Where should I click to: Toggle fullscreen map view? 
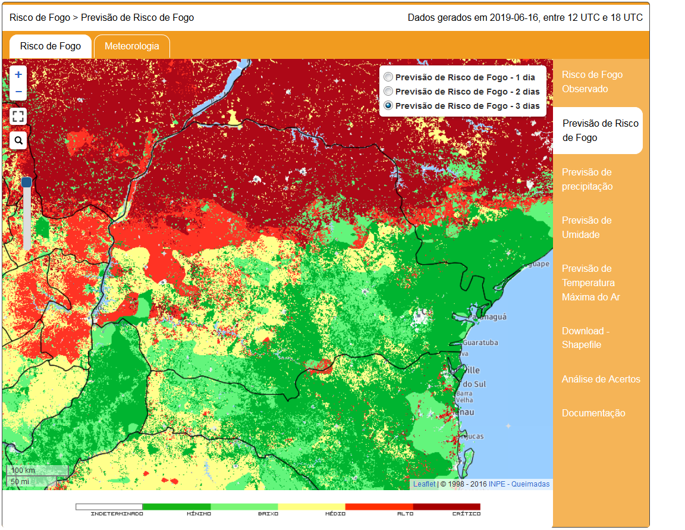(x=18, y=117)
